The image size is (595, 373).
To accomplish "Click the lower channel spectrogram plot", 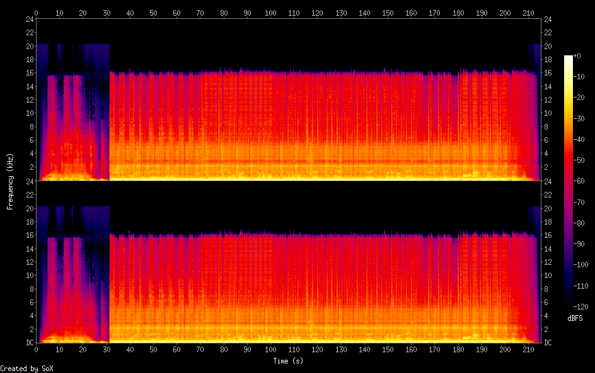I will pyautogui.click(x=288, y=262).
